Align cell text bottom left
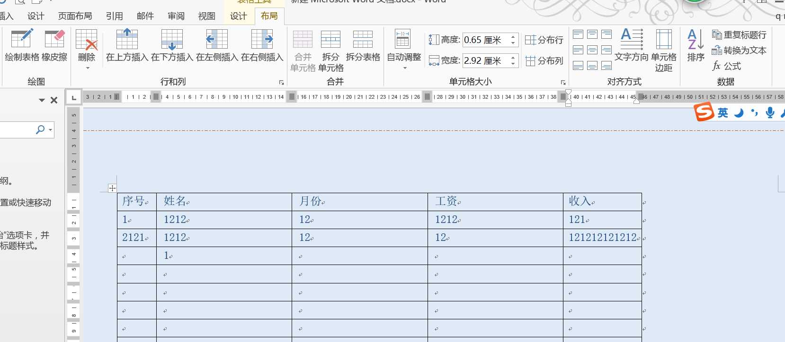The image size is (785, 342). (x=578, y=66)
